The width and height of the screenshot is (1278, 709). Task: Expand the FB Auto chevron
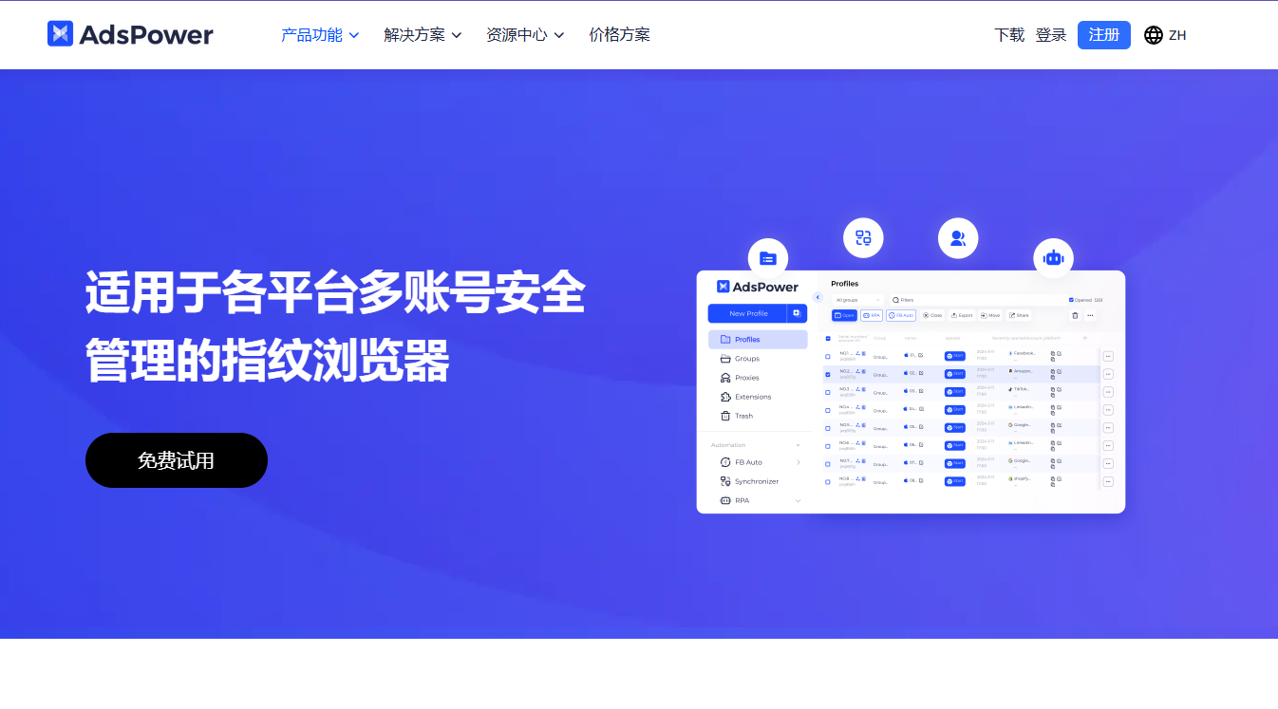pos(799,462)
